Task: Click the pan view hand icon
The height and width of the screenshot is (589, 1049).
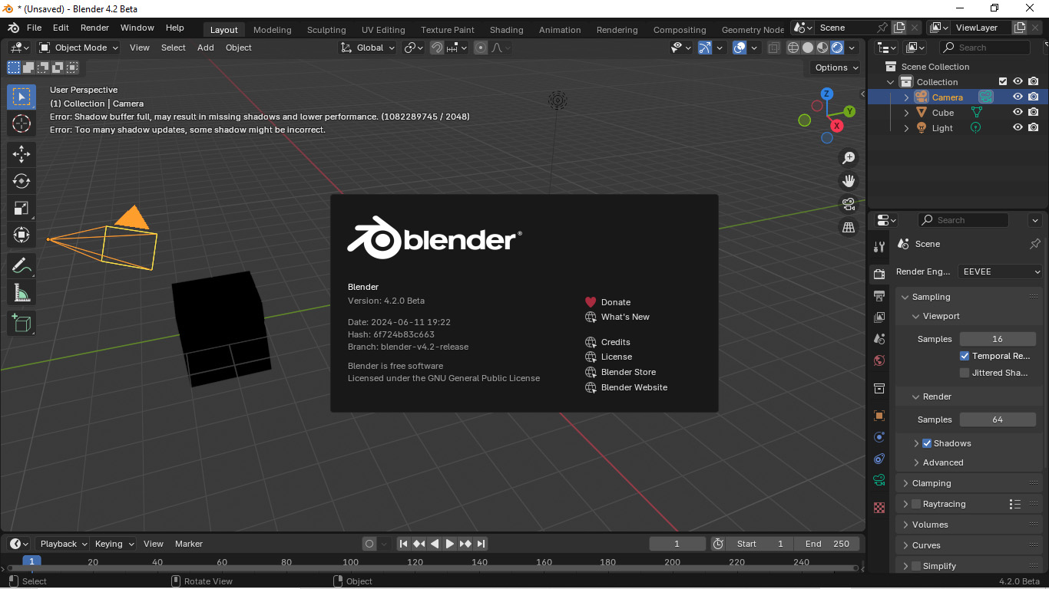Action: (849, 181)
